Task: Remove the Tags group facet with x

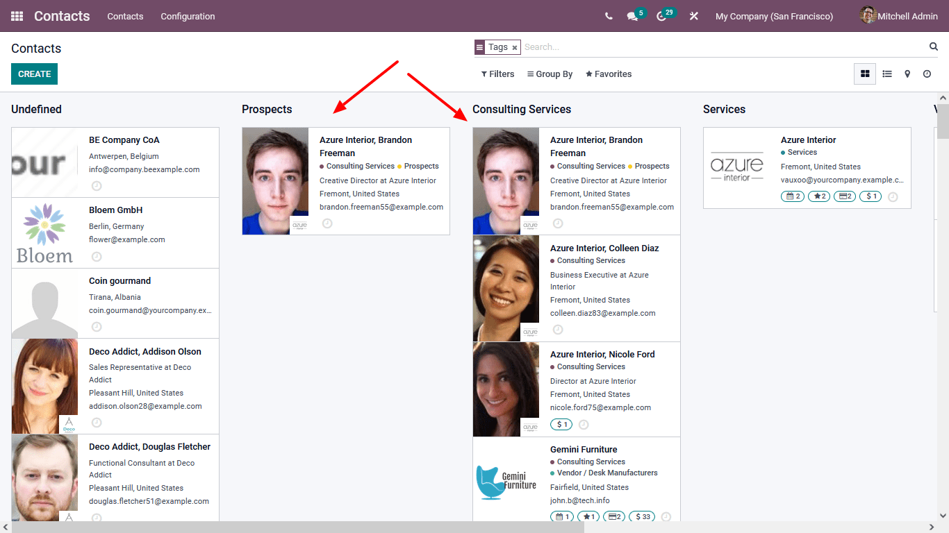Action: click(x=515, y=47)
